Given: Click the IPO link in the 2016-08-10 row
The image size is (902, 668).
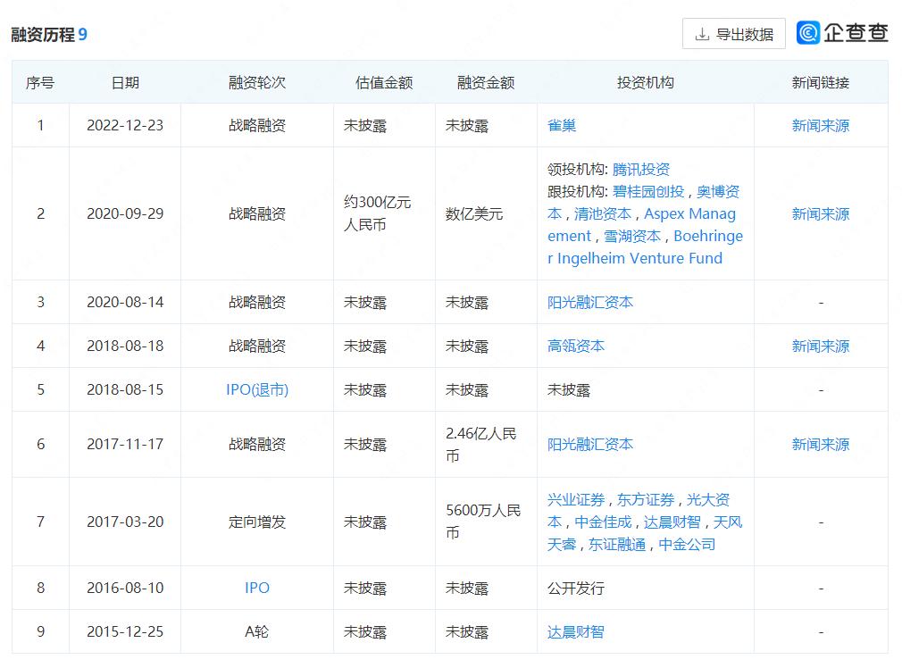Looking at the screenshot, I should point(257,588).
